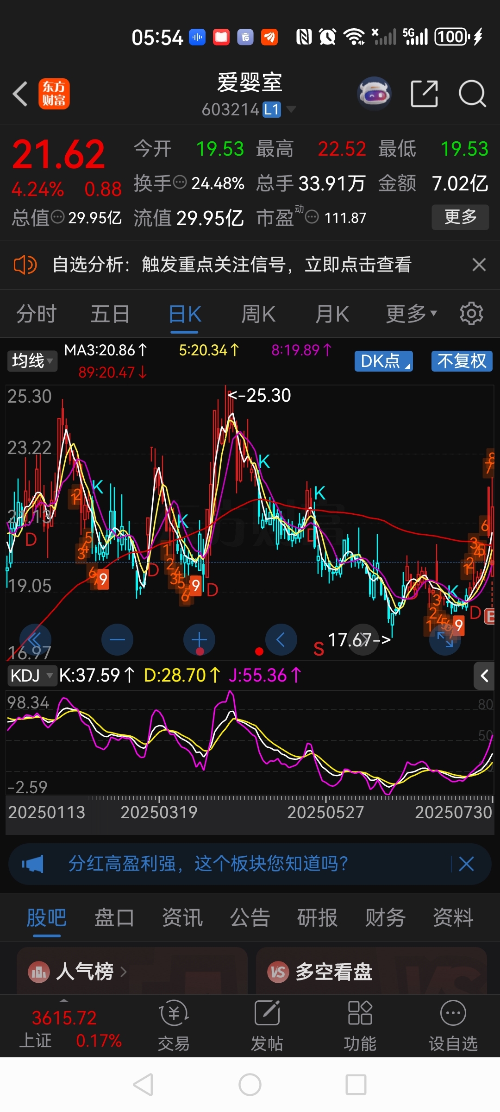Tap the back arrow icon
This screenshot has width=500, height=1112.
click(x=20, y=94)
